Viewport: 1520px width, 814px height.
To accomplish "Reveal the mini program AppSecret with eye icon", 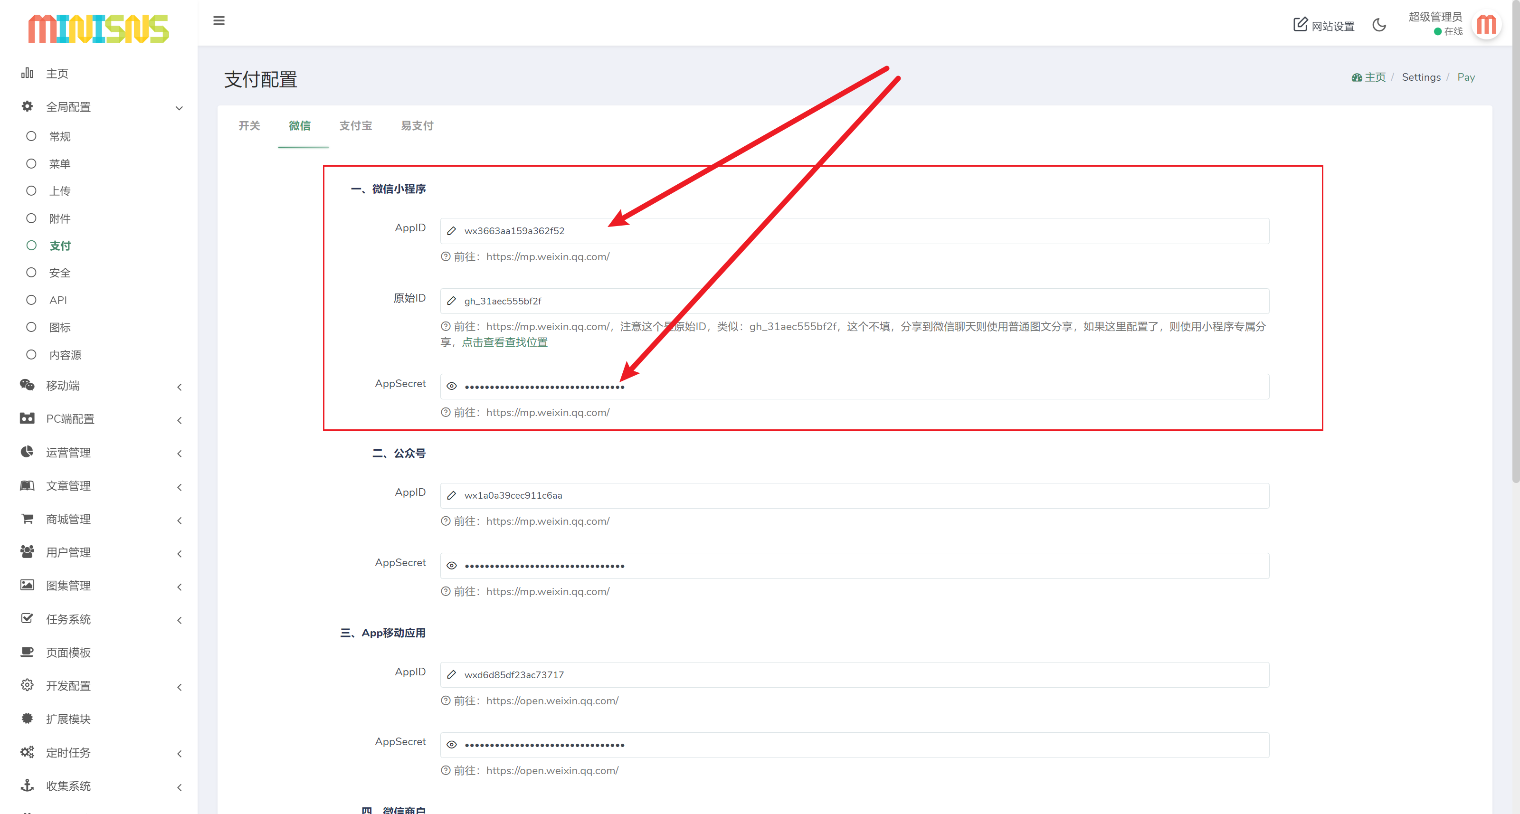I will [451, 387].
